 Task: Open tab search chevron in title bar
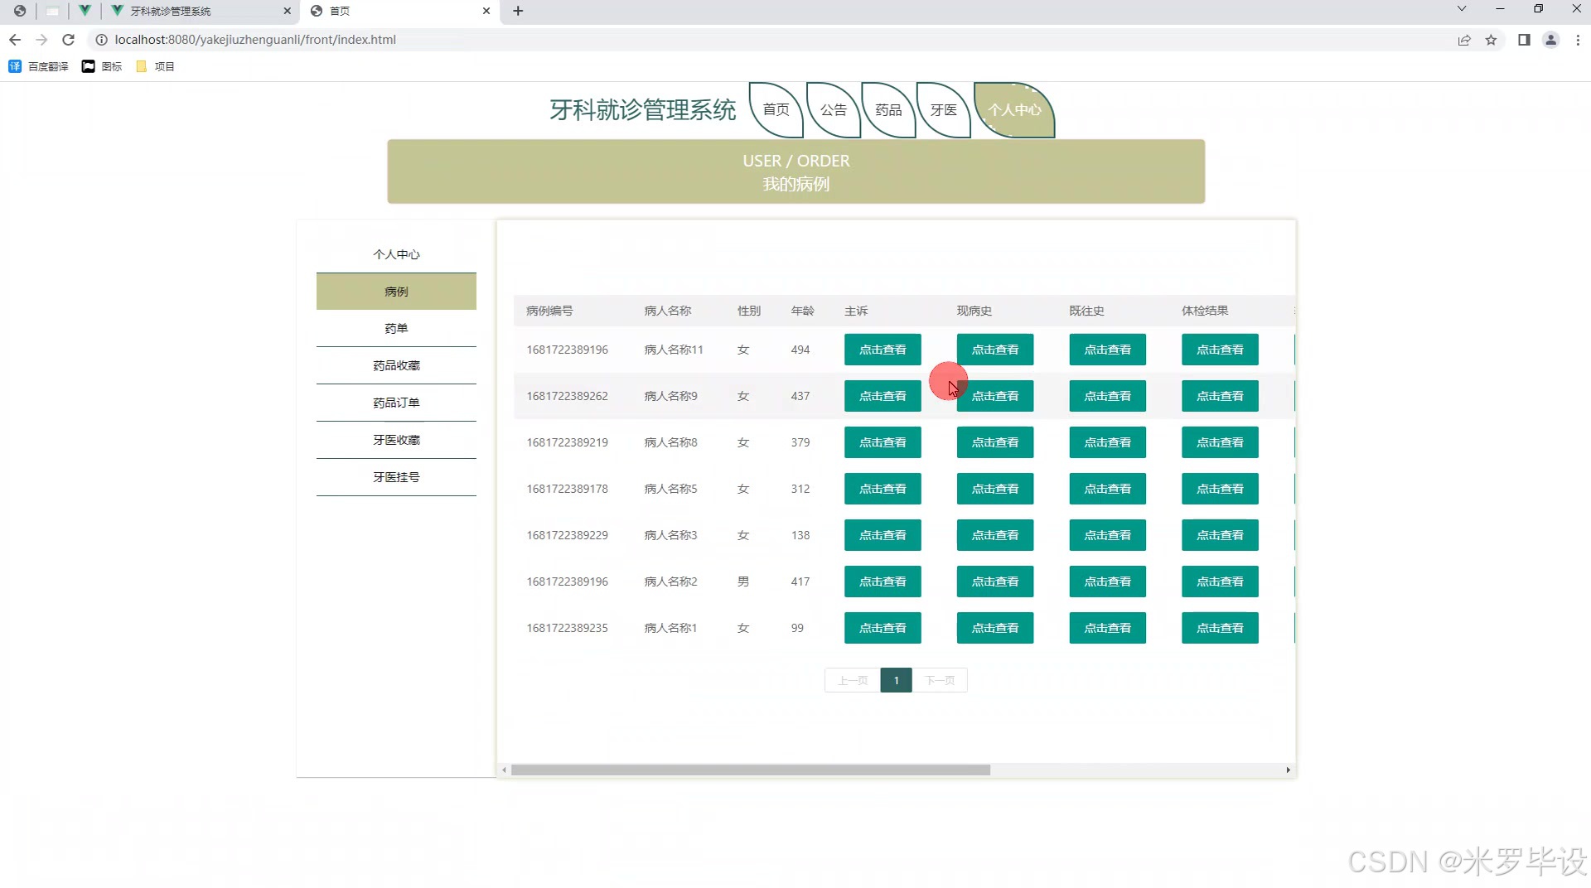point(1462,9)
